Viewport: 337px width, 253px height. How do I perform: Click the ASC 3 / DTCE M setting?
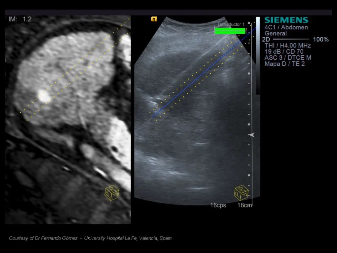(288, 58)
